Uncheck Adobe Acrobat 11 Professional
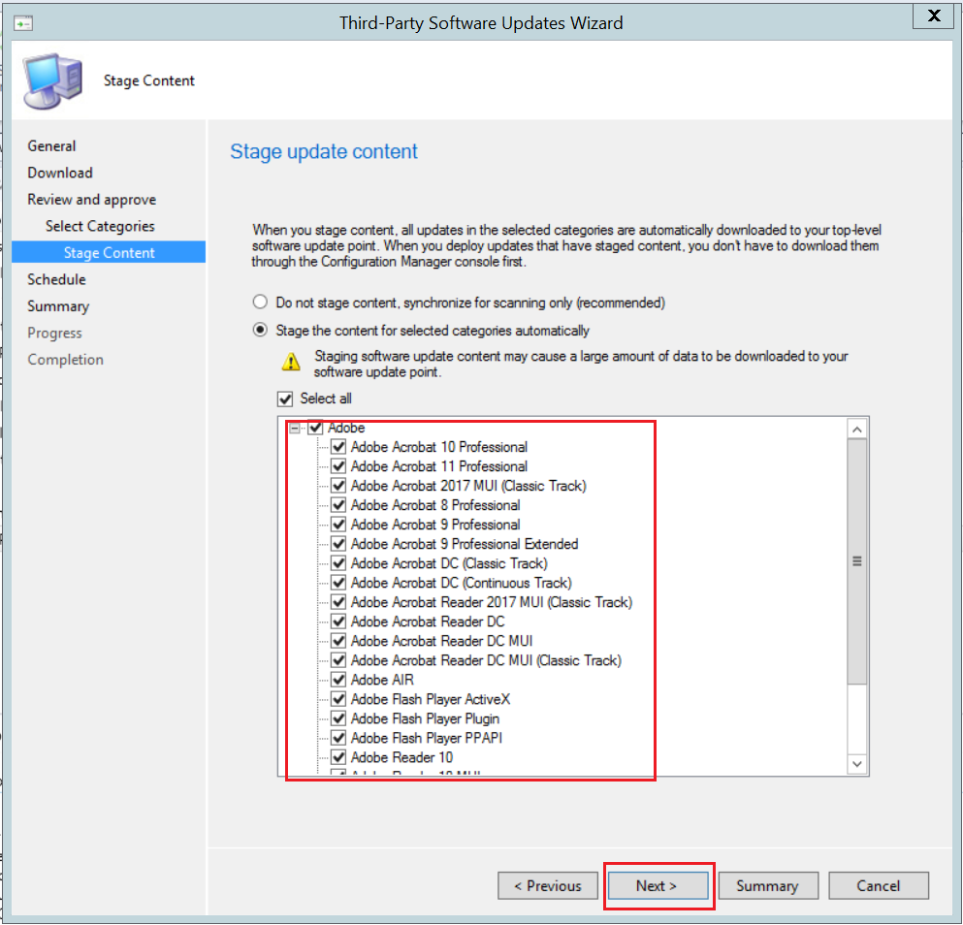 pos(338,466)
